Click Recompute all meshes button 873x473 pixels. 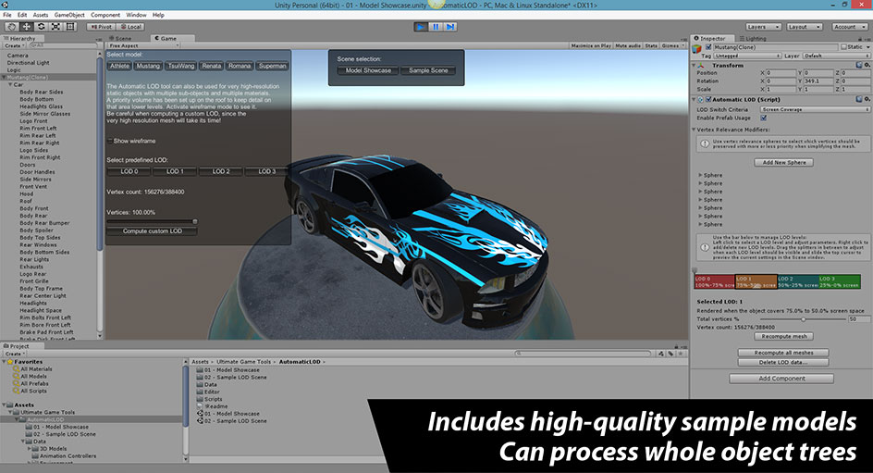coord(783,352)
